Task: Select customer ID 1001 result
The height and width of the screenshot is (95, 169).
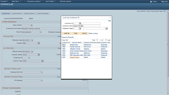Action: point(64,45)
